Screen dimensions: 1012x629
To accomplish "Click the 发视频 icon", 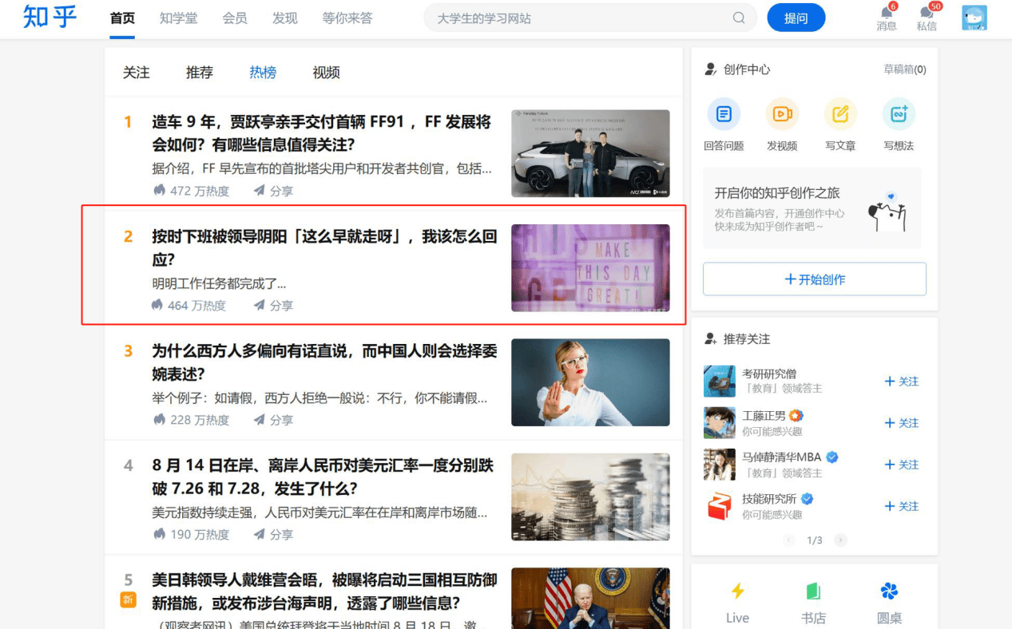I will coord(782,114).
